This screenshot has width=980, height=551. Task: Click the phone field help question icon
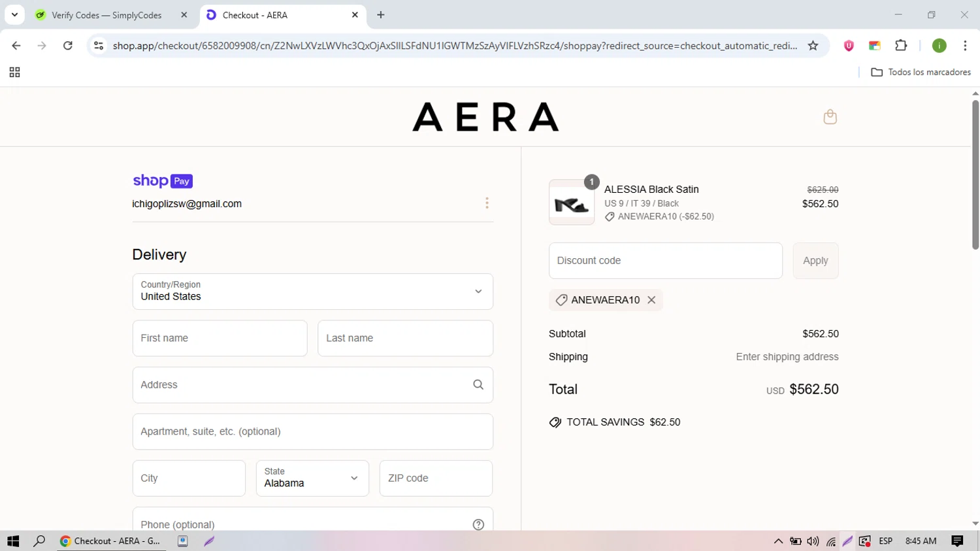click(478, 524)
